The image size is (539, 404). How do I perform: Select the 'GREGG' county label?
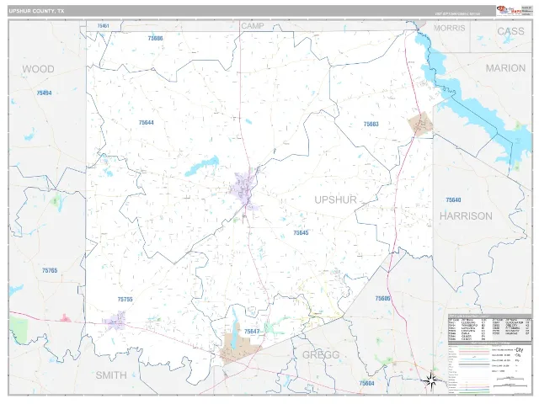pos(321,354)
